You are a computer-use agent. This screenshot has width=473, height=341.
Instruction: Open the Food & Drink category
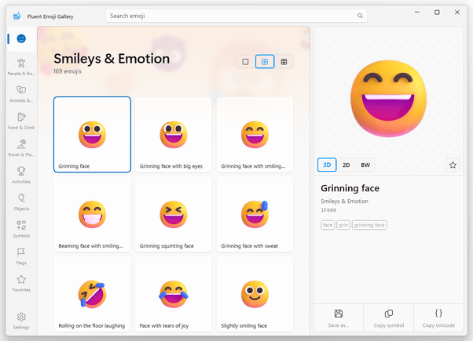(21, 121)
